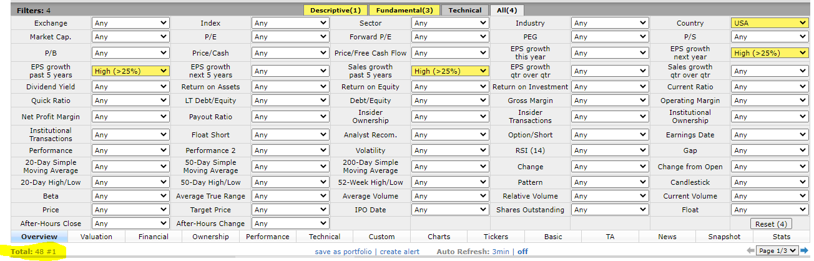Open the Stats view tab

tap(781, 237)
